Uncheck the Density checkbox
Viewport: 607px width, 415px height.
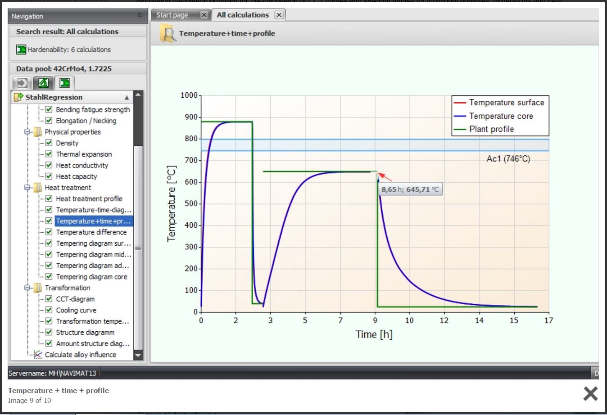pyautogui.click(x=49, y=143)
